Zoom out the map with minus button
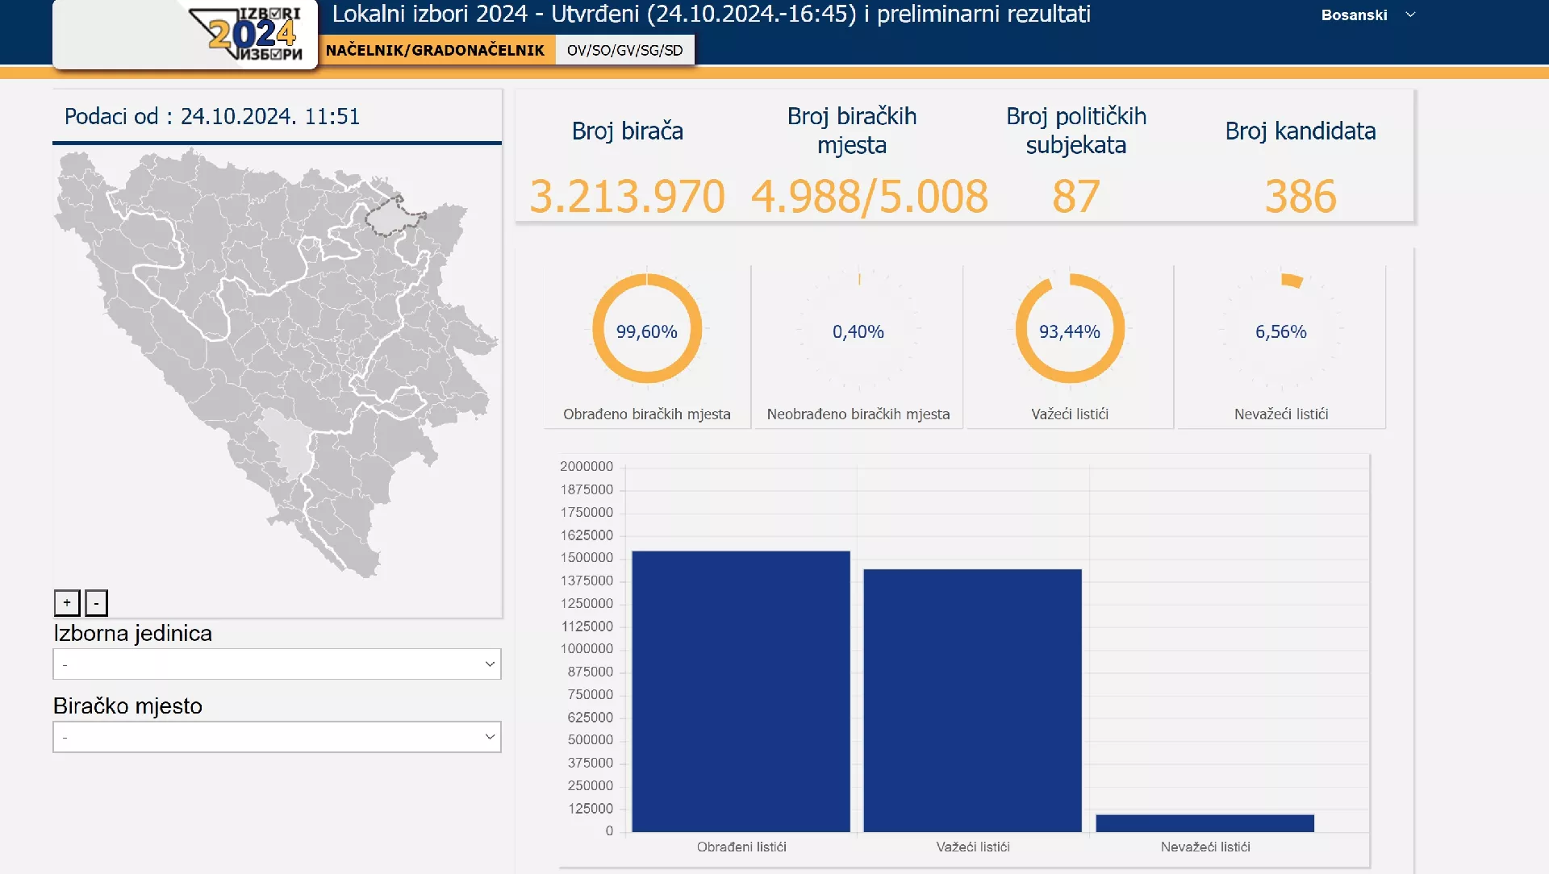The image size is (1549, 874). [x=96, y=602]
